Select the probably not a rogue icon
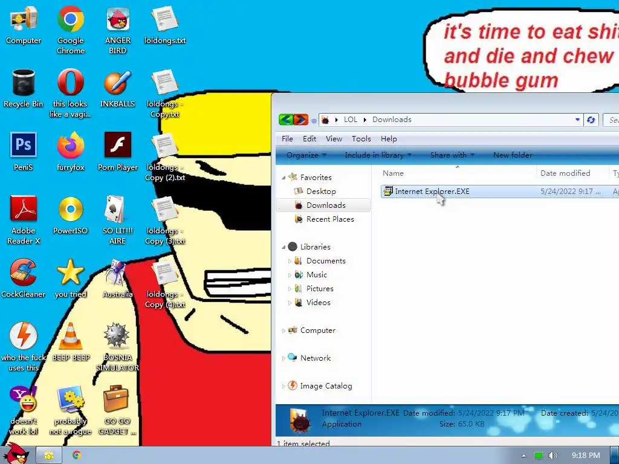Screen dimensions: 619x464 (71, 411)
